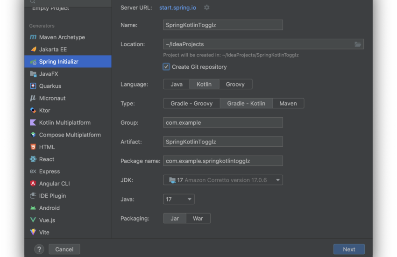Select Quarkus generator entry
397x257 pixels.
pos(68,86)
